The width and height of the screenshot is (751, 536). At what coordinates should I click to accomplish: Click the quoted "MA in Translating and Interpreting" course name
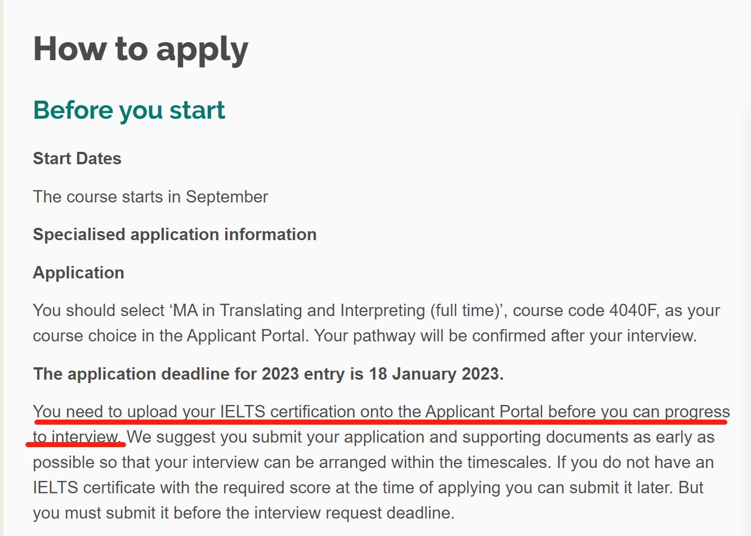point(298,310)
